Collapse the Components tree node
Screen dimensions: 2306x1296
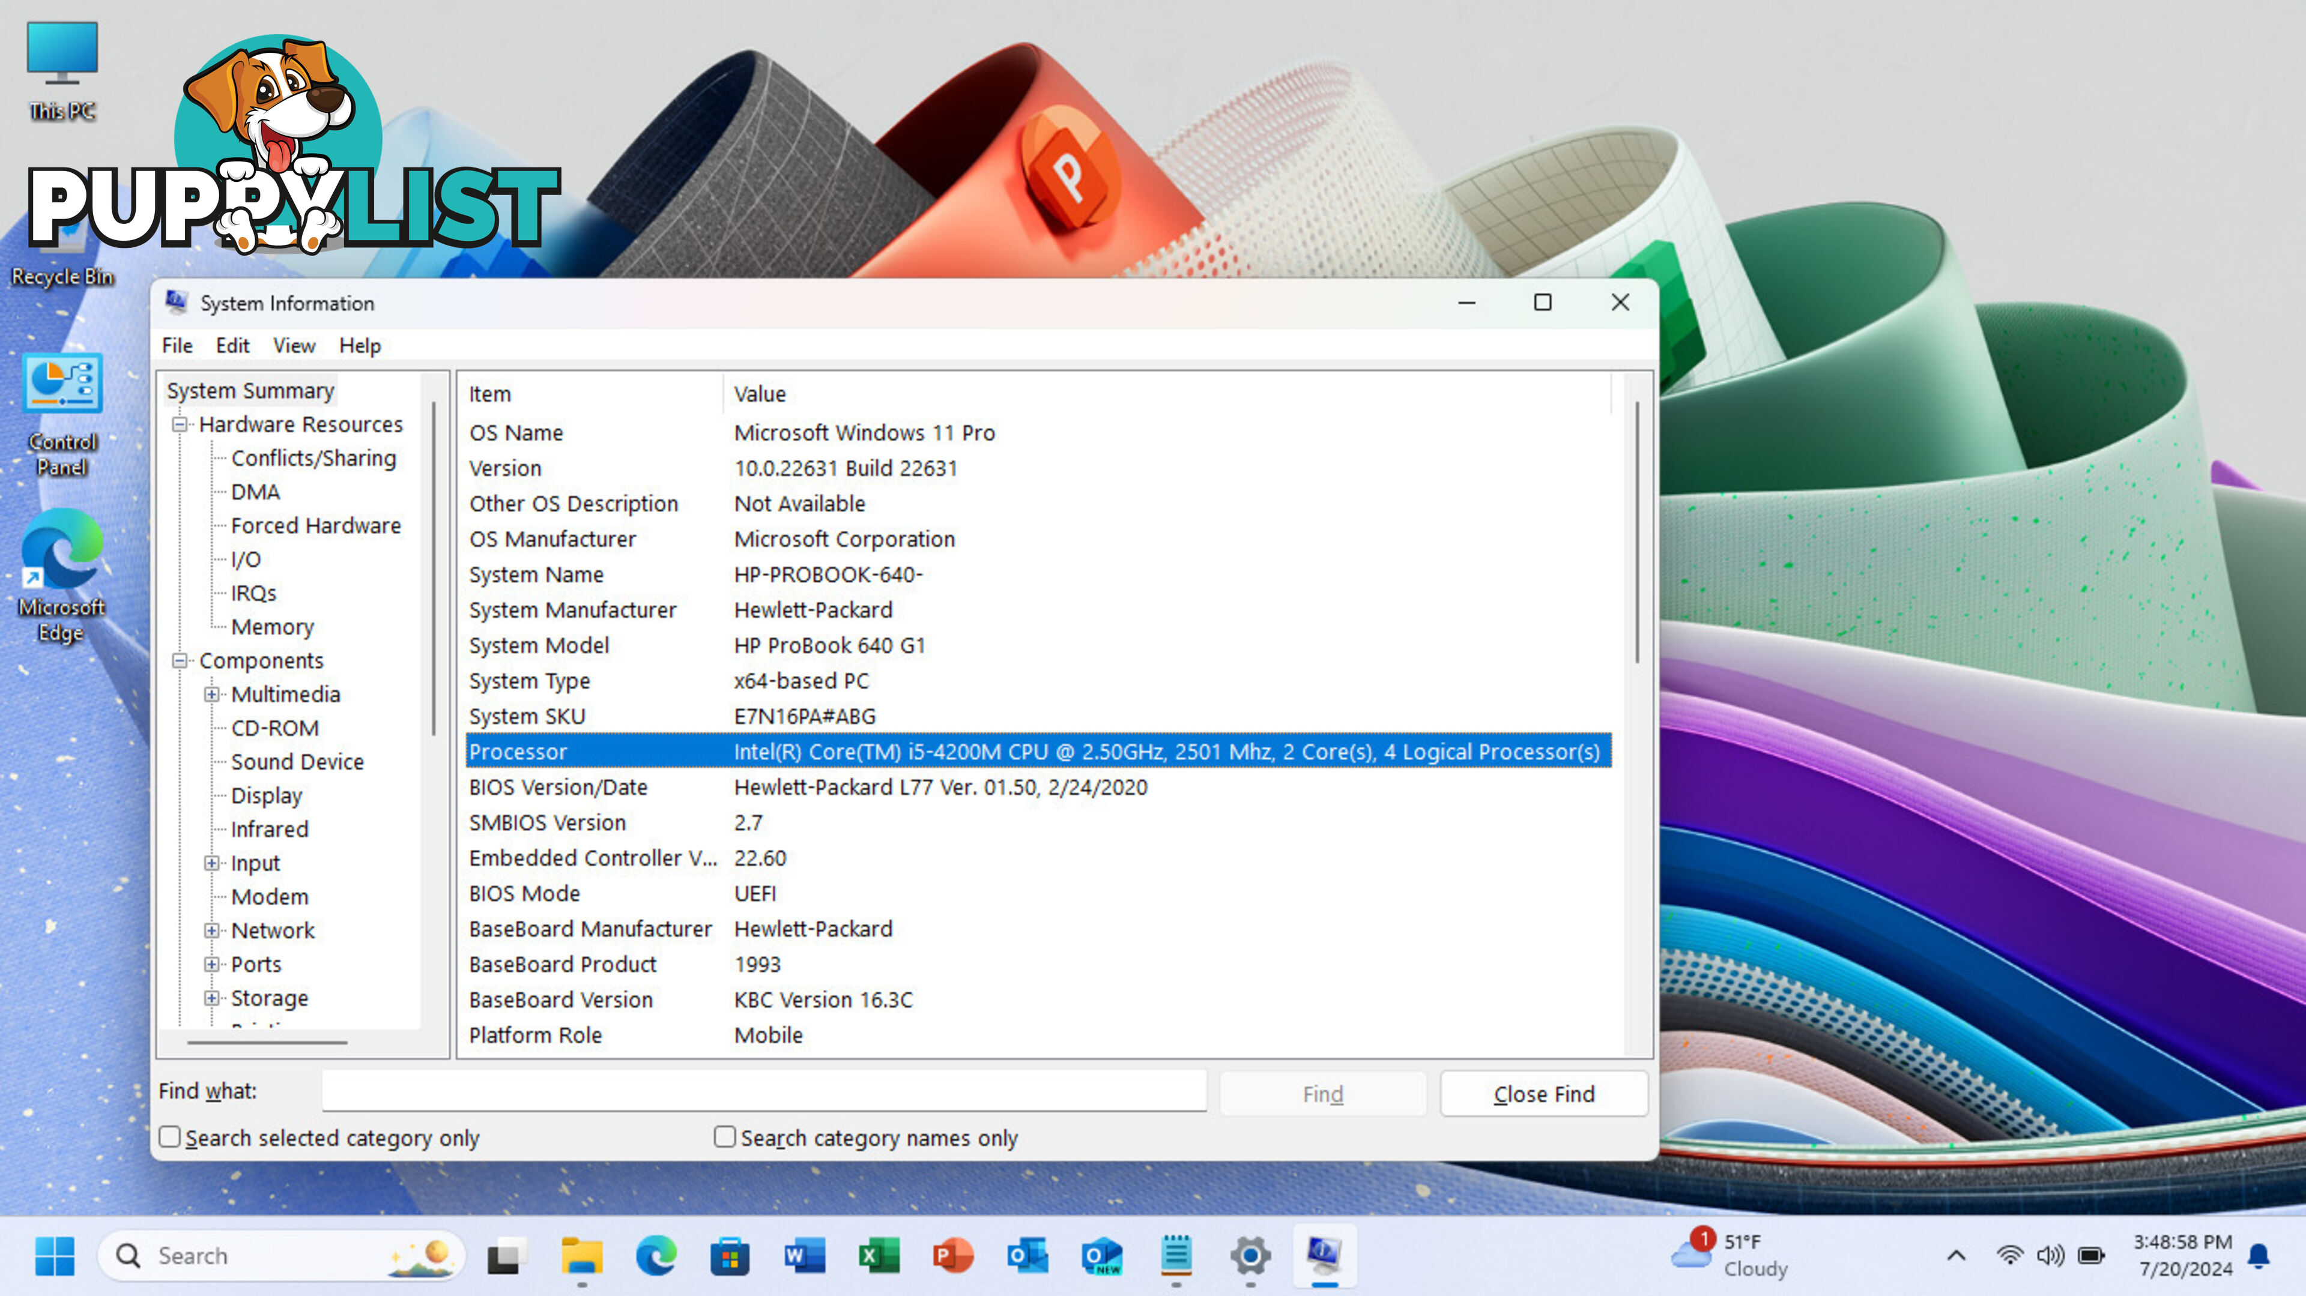point(180,660)
